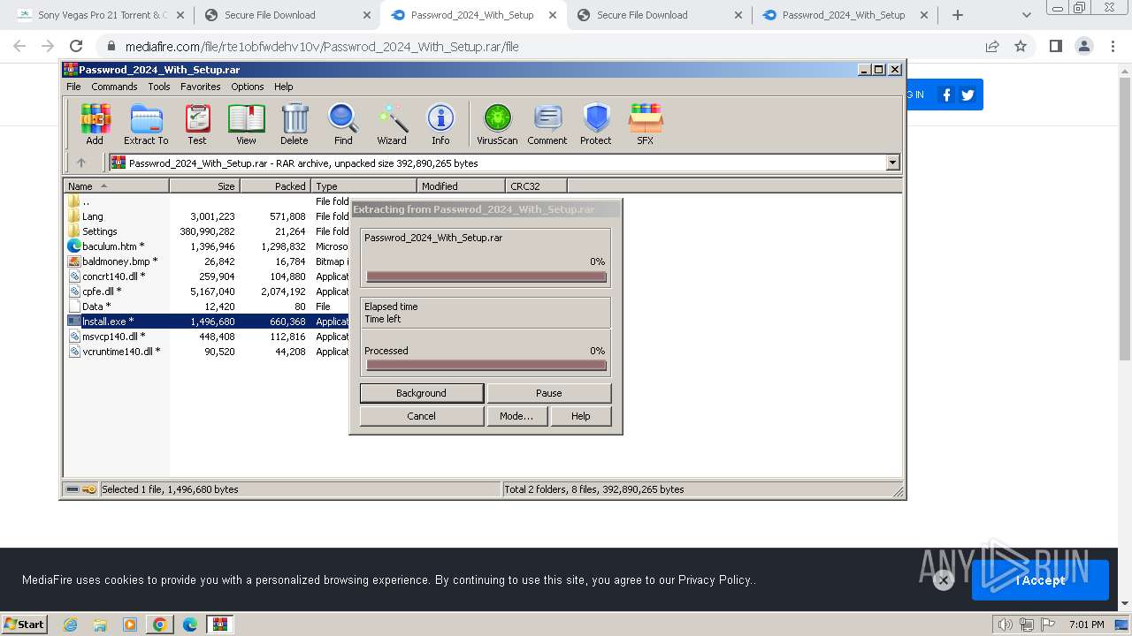
Task: Click the Twitter share icon
Action: pyautogui.click(x=968, y=95)
